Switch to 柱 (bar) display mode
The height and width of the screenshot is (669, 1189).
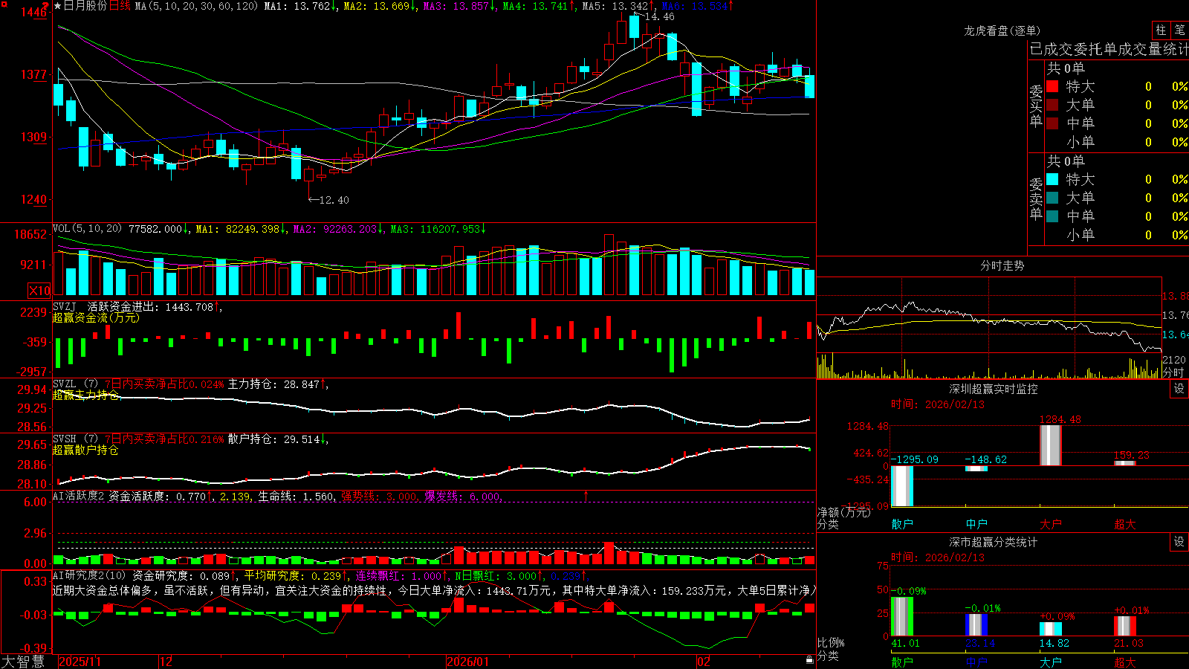(1161, 30)
